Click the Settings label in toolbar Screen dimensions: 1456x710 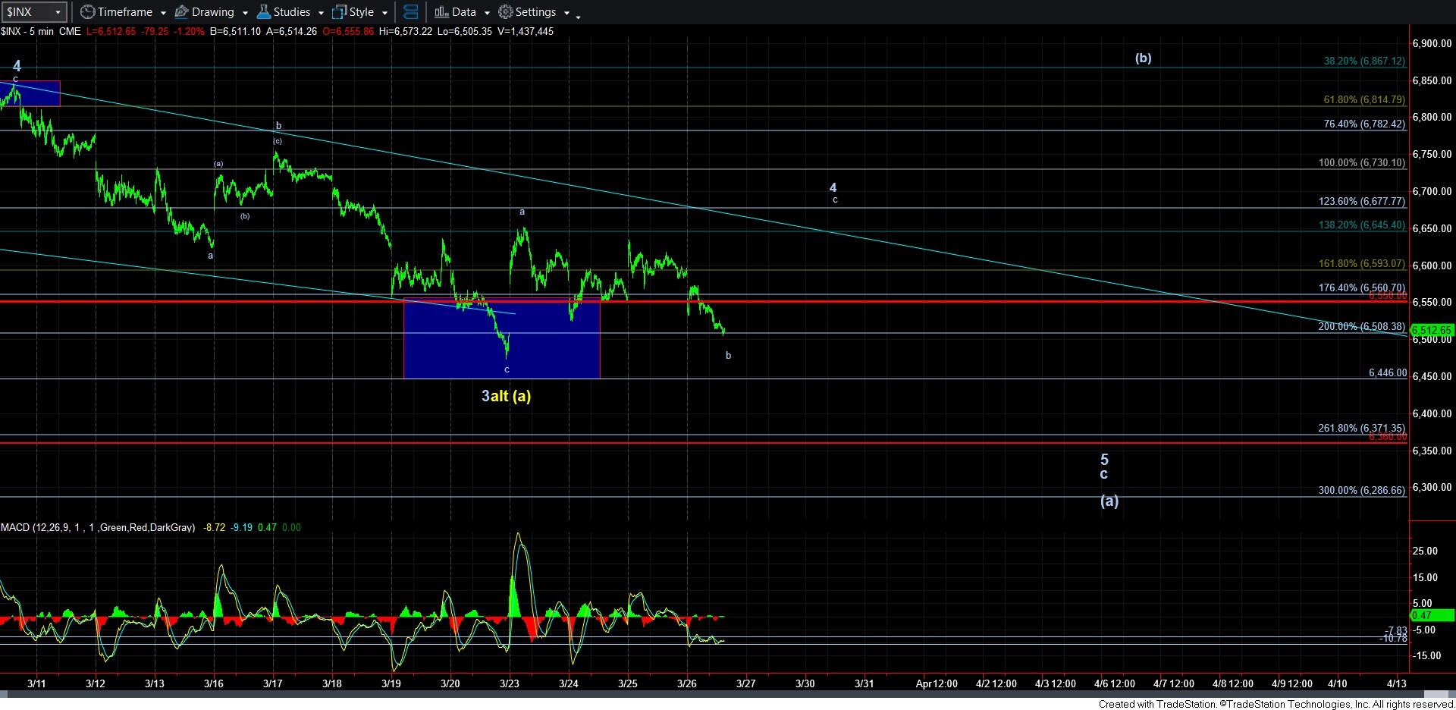coord(535,12)
